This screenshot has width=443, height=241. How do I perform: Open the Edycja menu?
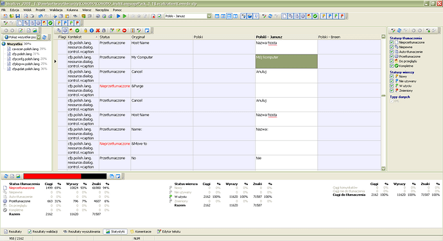pos(14,10)
